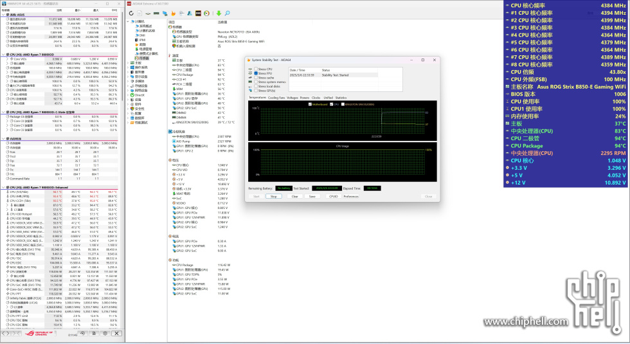
Task: Select IPMI node in AIDA64 tree
Action: pyautogui.click(x=140, y=40)
